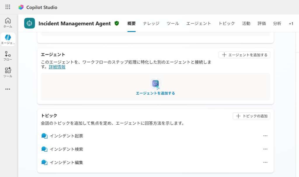299x177 pixels.
Task: Open options menu for インシデント検索
Action: coord(265,149)
